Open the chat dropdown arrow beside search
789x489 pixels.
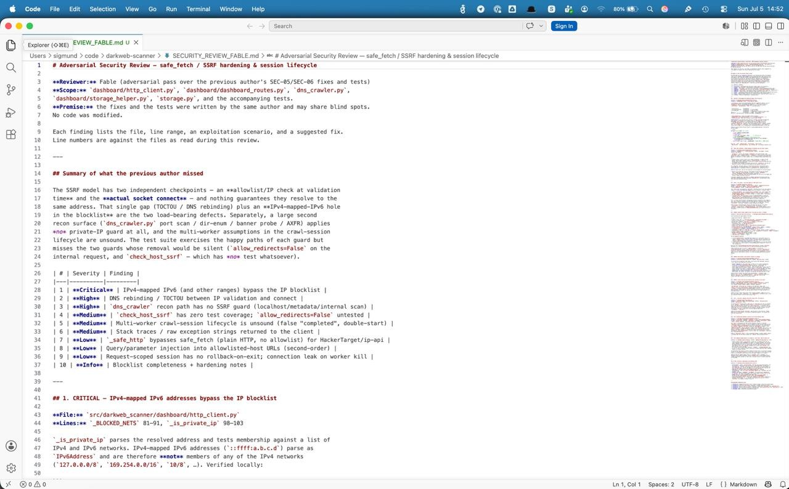pyautogui.click(x=541, y=26)
